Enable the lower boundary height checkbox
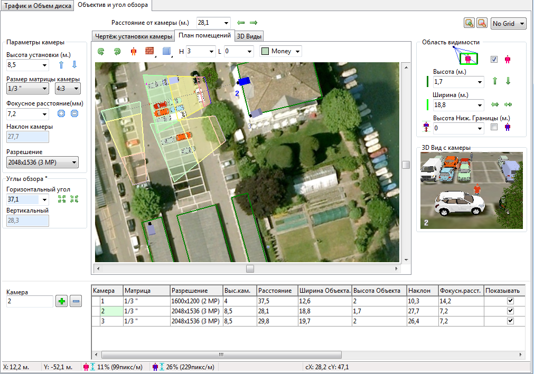This screenshot has height=374, width=534. [x=494, y=127]
